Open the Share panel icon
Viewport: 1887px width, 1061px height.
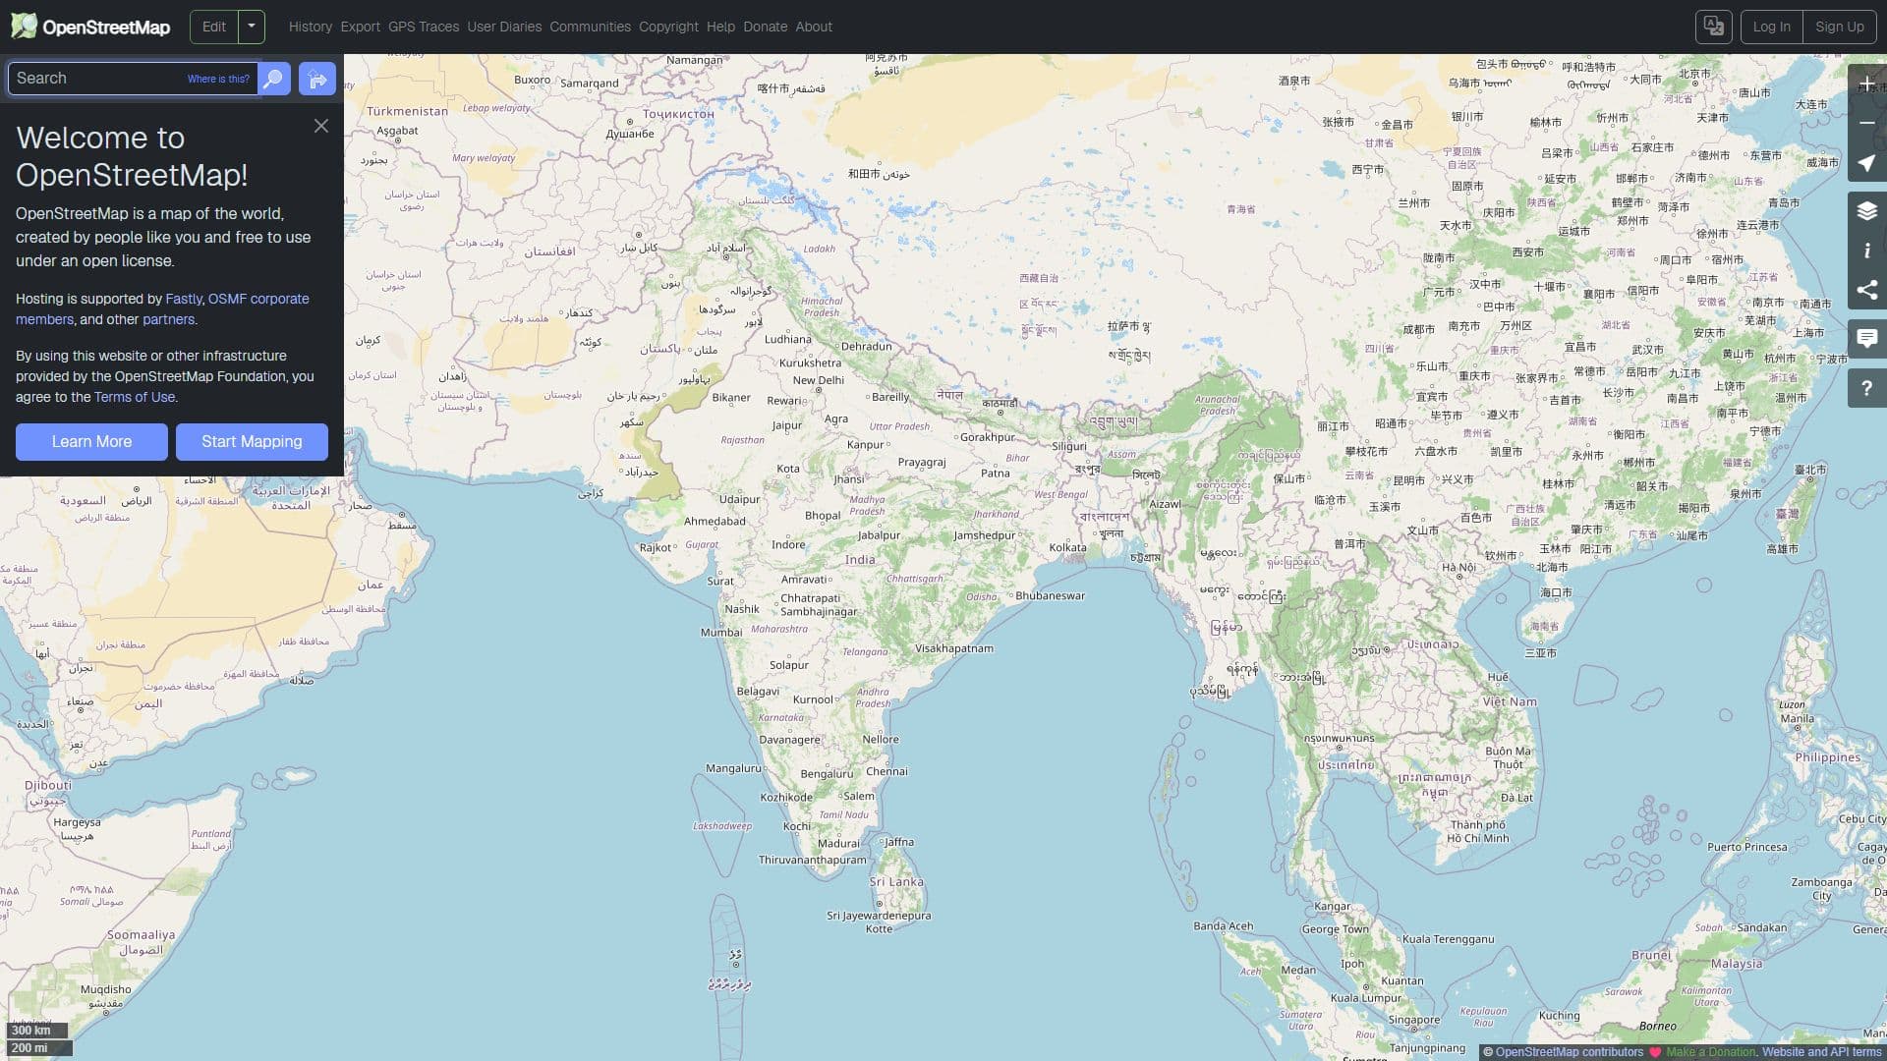(x=1866, y=290)
